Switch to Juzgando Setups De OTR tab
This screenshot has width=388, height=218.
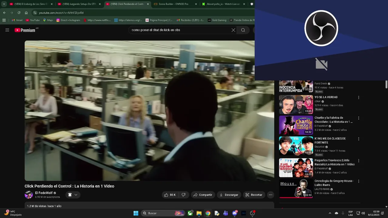[x=79, y=4]
